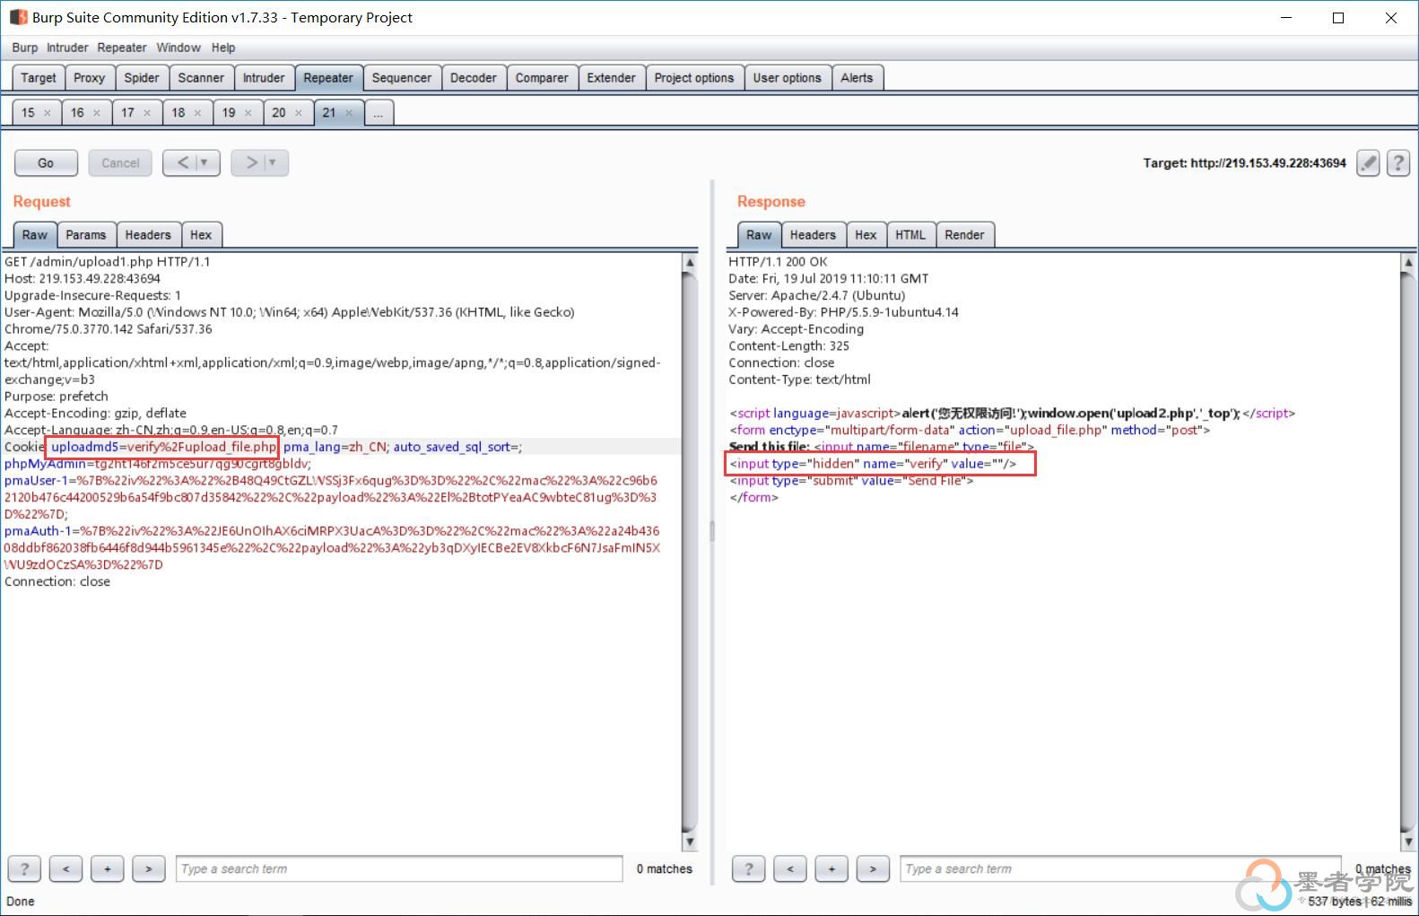The height and width of the screenshot is (916, 1419).
Task: Find next match in request search
Action: 149,868
